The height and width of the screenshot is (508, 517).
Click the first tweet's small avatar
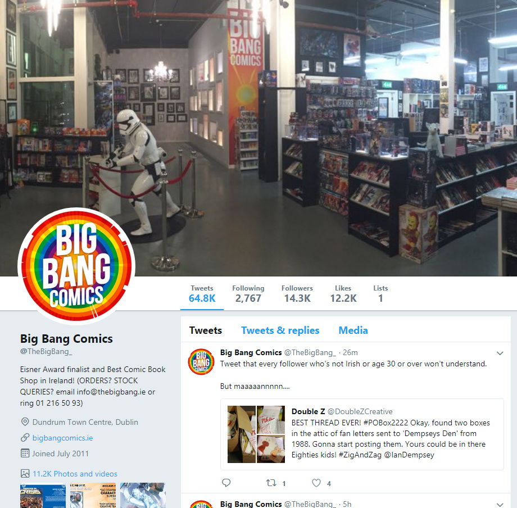click(x=201, y=362)
